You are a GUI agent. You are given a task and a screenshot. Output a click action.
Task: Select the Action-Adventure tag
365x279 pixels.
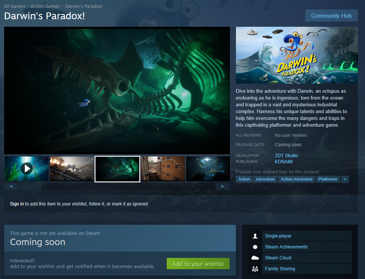(x=297, y=179)
